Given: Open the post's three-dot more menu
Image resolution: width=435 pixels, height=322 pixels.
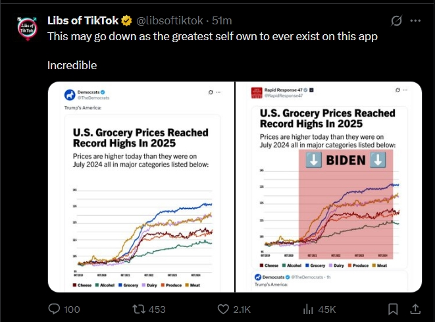Looking at the screenshot, I should 415,20.
